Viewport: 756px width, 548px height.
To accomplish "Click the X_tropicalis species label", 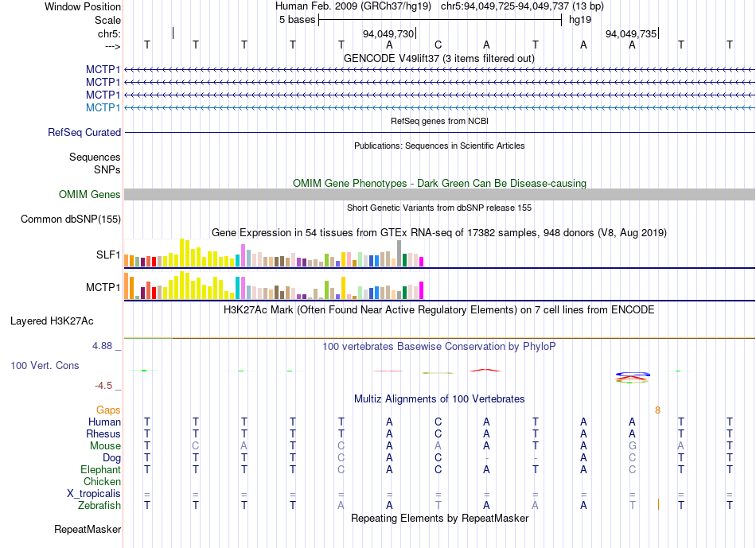I will click(x=94, y=494).
